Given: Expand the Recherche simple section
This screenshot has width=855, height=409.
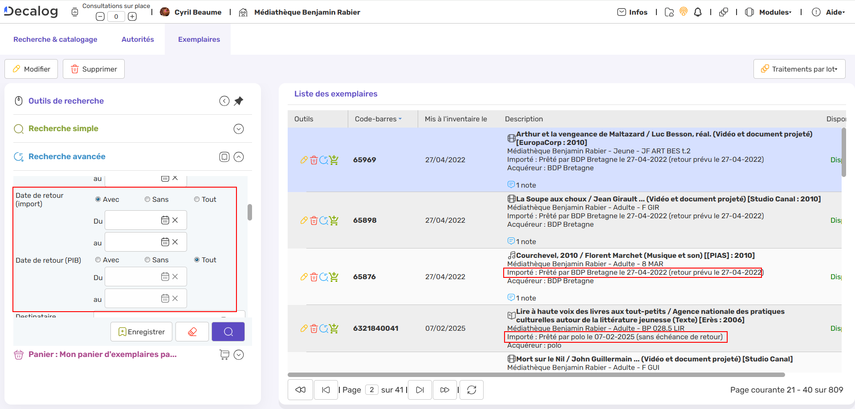Looking at the screenshot, I should [x=239, y=128].
